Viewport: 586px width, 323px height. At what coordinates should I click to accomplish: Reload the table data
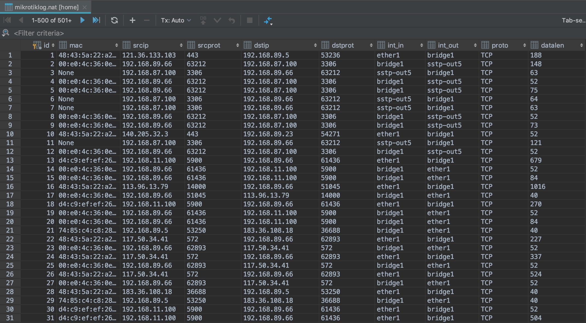(114, 20)
